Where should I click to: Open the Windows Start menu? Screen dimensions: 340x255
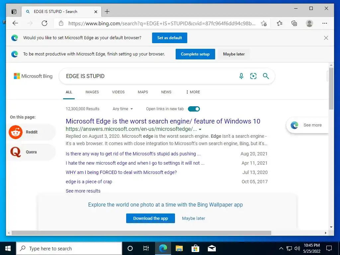[8, 248]
